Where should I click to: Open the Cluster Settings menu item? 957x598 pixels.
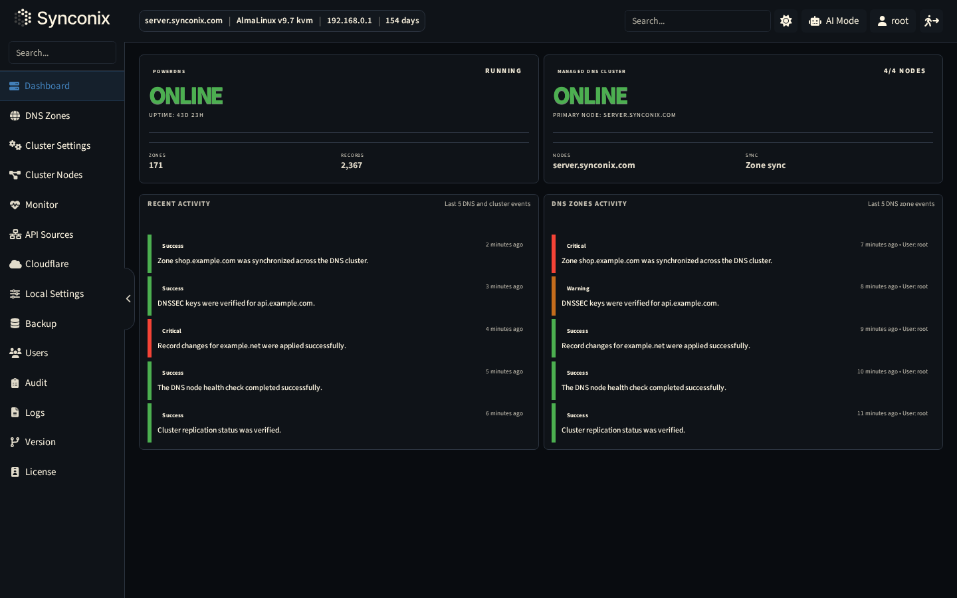62,146
